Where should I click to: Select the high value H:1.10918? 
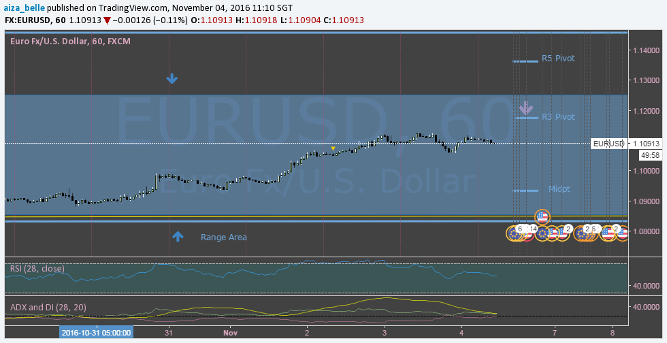[x=256, y=20]
